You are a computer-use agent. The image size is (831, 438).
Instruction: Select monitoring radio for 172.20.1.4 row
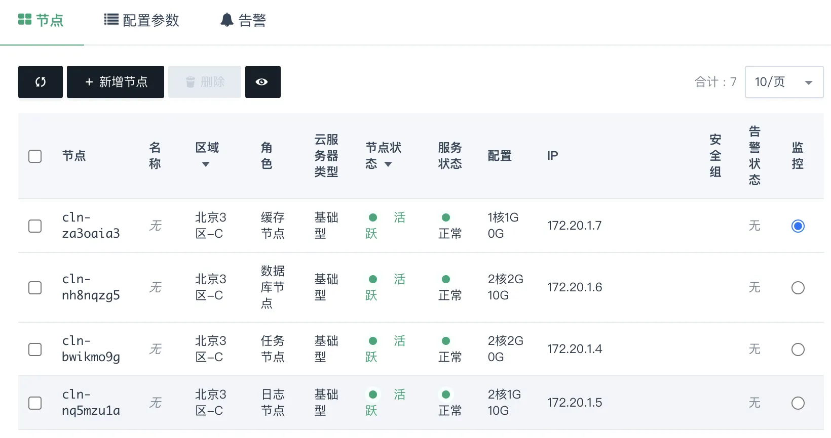(798, 349)
